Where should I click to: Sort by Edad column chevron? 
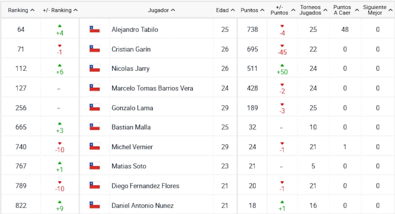coord(233,10)
